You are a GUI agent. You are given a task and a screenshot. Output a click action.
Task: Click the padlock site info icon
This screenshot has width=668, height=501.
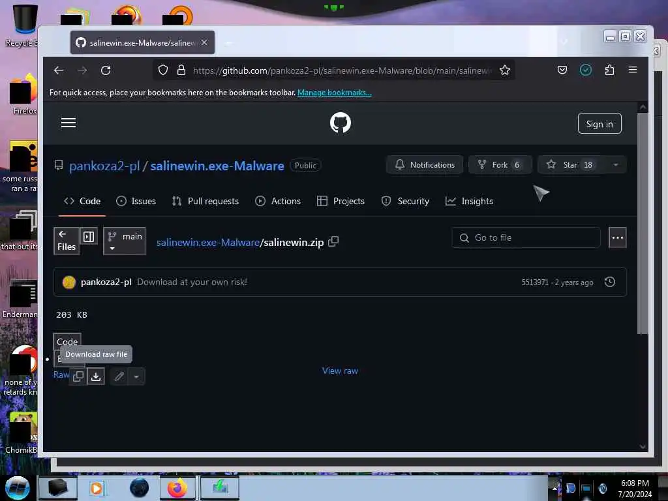(181, 70)
